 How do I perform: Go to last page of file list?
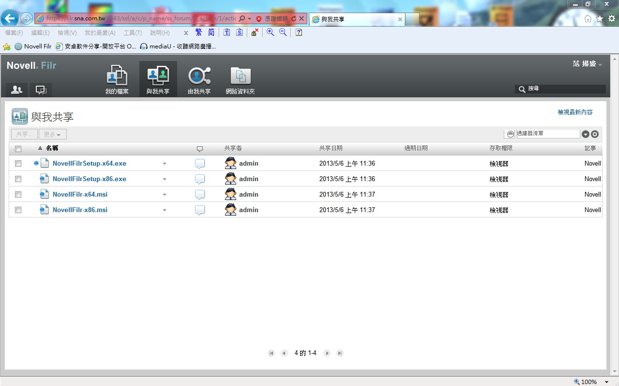point(340,353)
